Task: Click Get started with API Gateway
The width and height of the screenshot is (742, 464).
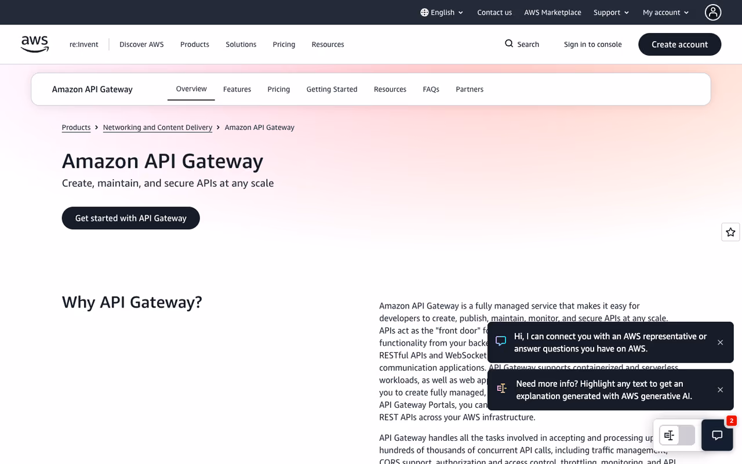Action: coord(131,218)
